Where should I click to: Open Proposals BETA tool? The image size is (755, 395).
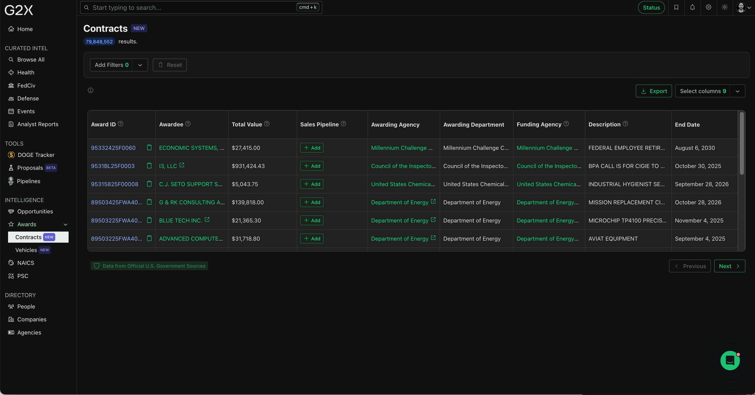pyautogui.click(x=33, y=168)
